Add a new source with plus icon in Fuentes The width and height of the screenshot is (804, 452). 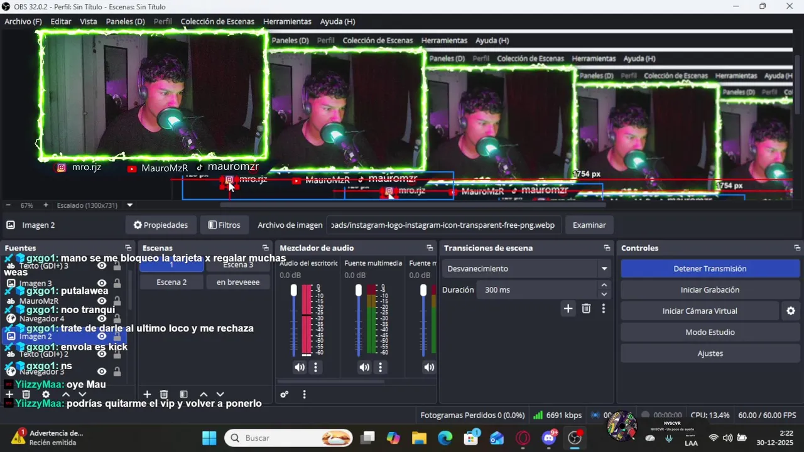pos(9,394)
